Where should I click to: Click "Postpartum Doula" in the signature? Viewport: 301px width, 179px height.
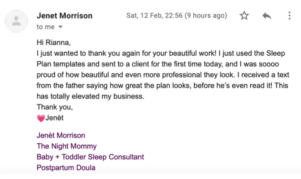coord(66,168)
